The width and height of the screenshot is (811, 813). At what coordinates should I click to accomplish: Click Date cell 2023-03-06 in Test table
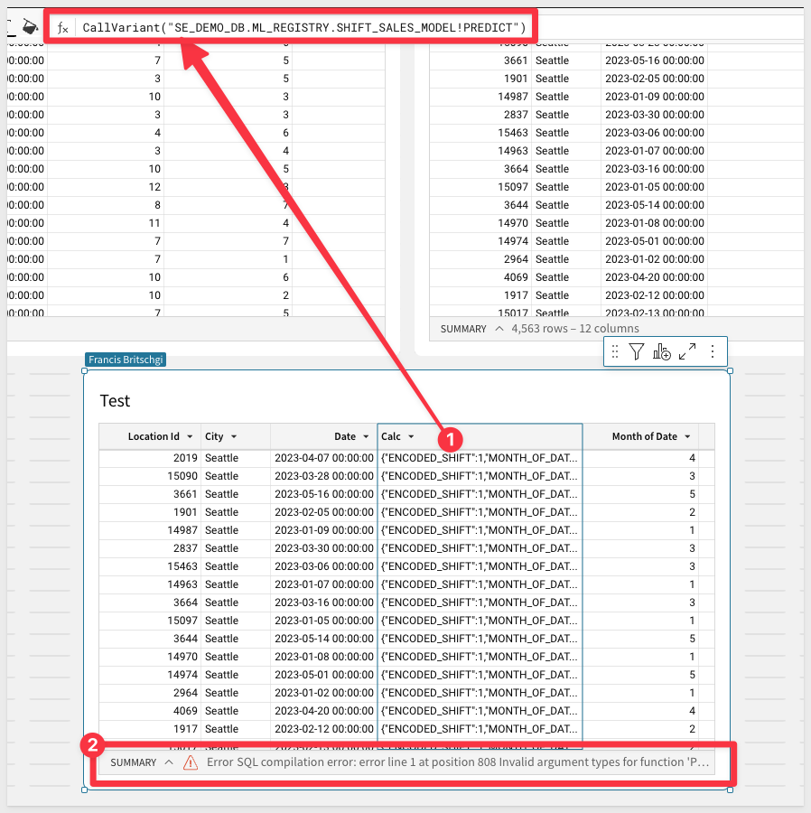tap(324, 566)
